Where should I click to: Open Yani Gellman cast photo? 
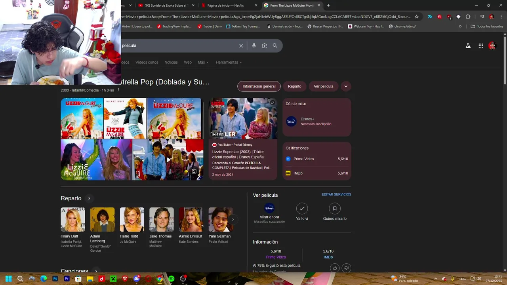pos(221,220)
